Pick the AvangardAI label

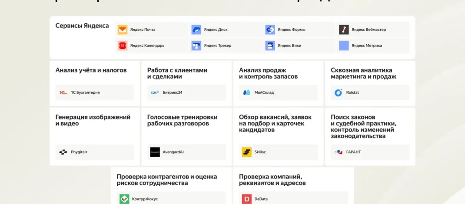[173, 152]
